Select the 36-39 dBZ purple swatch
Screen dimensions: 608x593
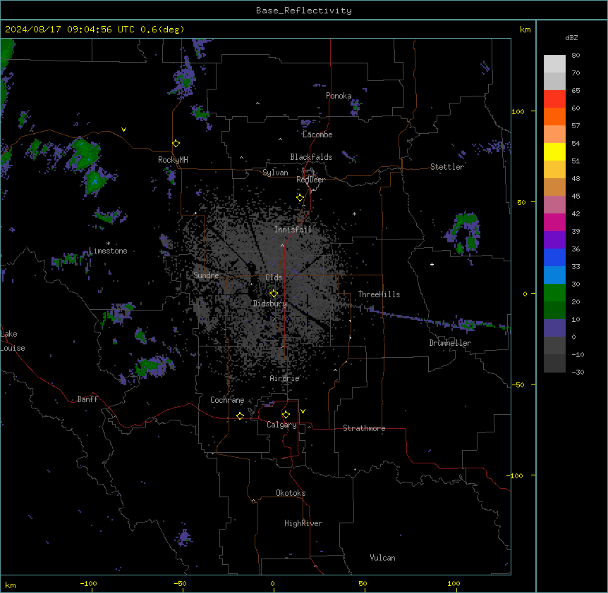[x=554, y=240]
